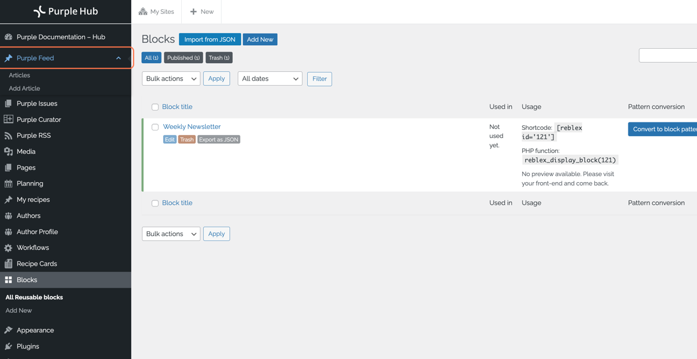
Task: Open My Sites in the admin bar
Action: (156, 12)
